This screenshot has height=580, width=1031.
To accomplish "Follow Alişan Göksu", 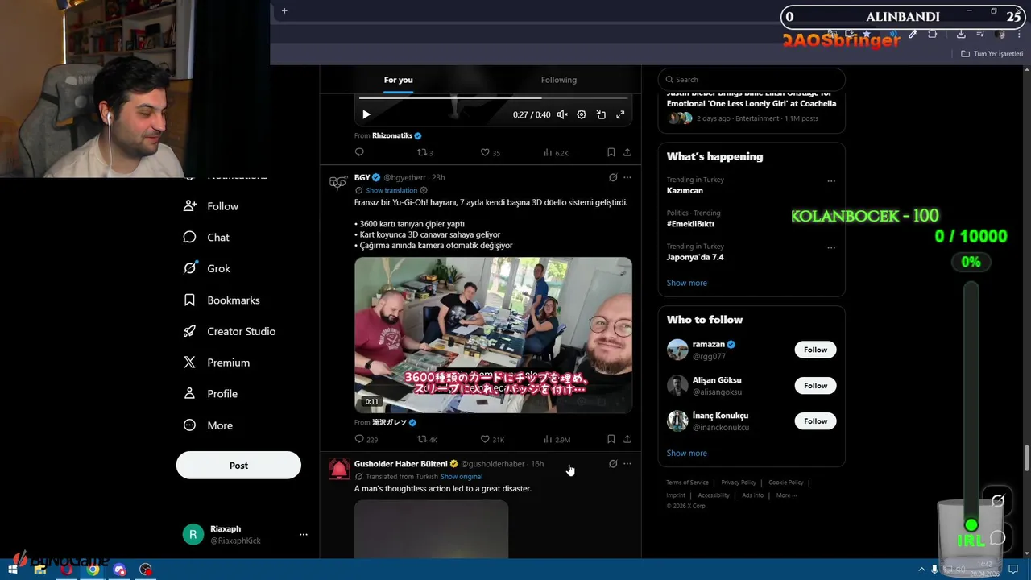I will pyautogui.click(x=815, y=386).
